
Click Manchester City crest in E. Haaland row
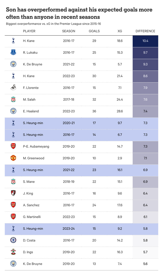[x=13, y=111]
